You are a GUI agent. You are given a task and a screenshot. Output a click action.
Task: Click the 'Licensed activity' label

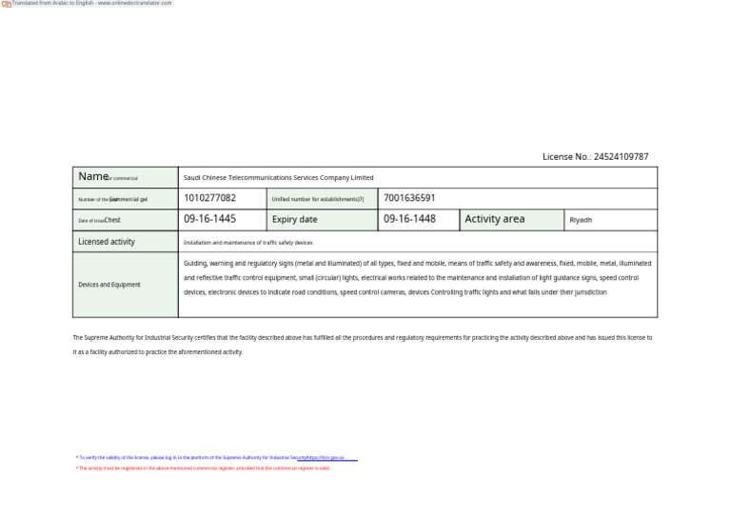click(x=107, y=242)
